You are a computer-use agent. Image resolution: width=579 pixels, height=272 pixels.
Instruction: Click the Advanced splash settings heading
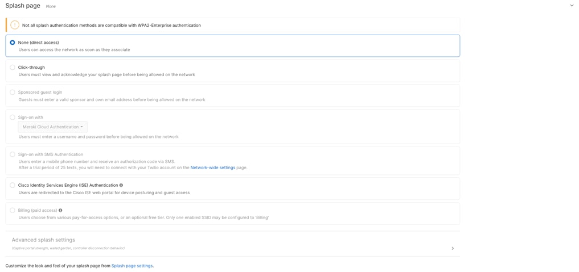point(43,240)
